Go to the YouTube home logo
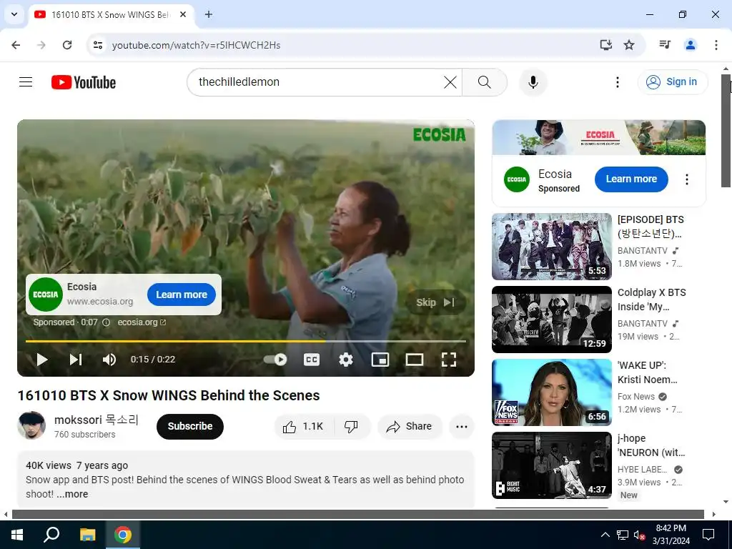This screenshot has height=549, width=732. click(x=84, y=82)
